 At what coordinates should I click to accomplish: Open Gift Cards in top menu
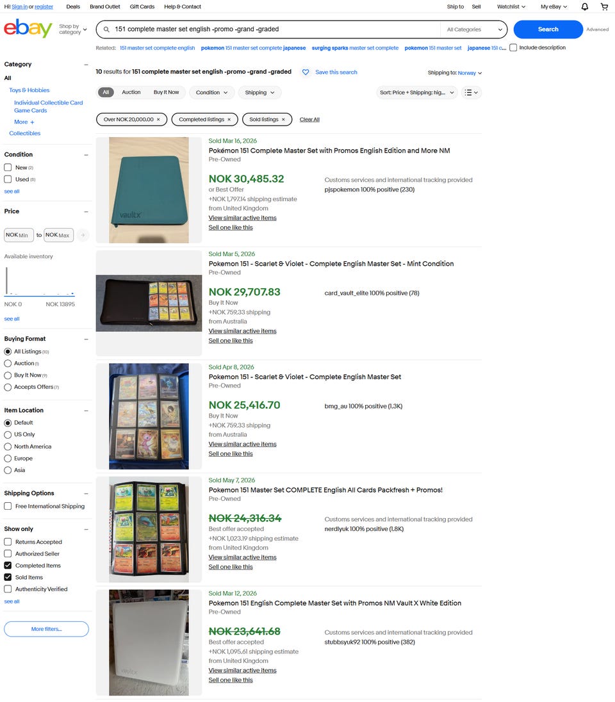(142, 6)
